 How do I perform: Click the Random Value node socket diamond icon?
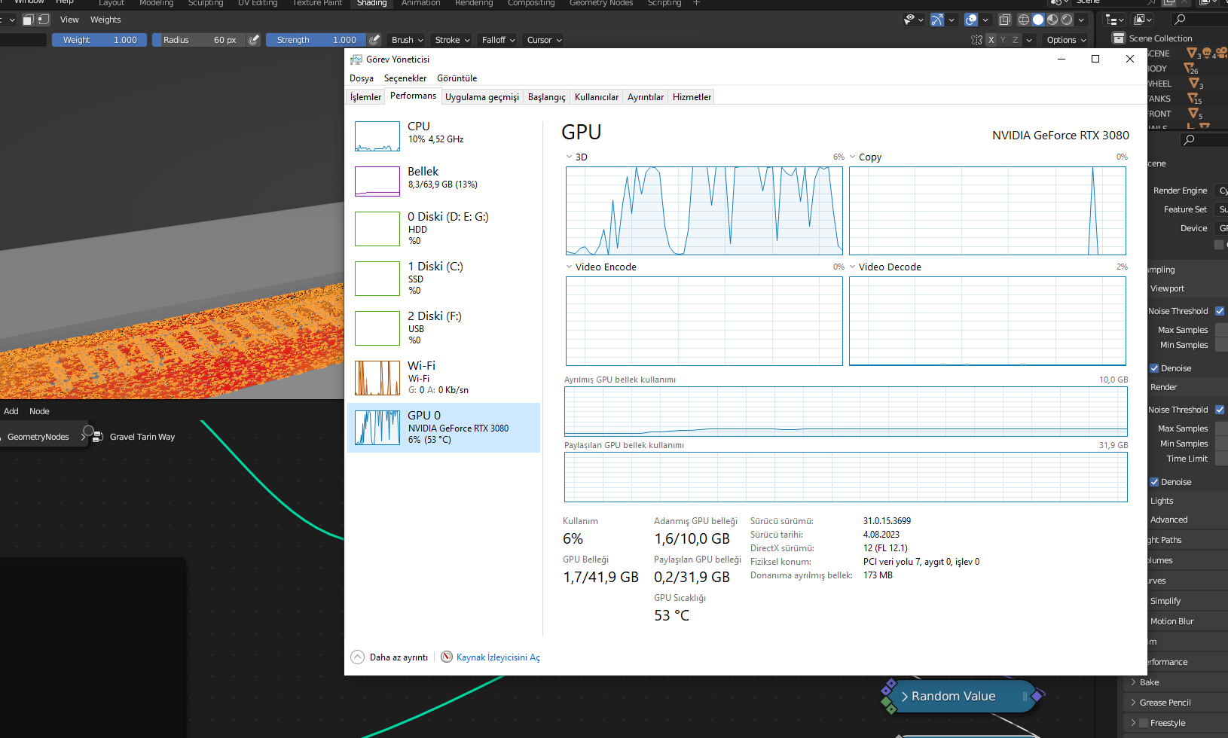coord(1037,696)
